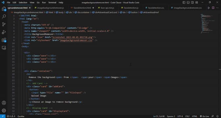The width and height of the screenshot is (221, 118).
Task: Click the errors and warnings indicator
Action: pyautogui.click(x=11, y=116)
